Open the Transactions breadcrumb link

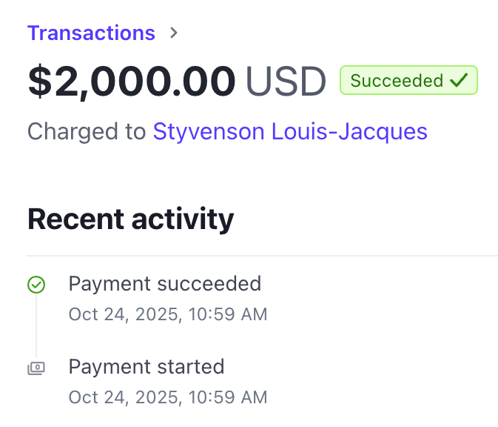(91, 33)
